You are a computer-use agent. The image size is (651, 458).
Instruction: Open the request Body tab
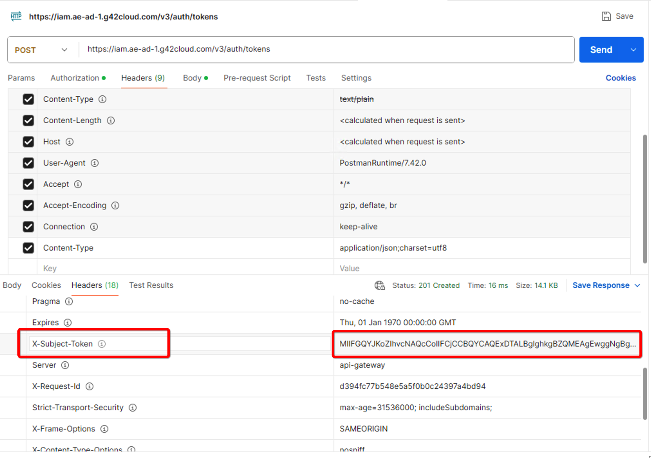pyautogui.click(x=195, y=78)
